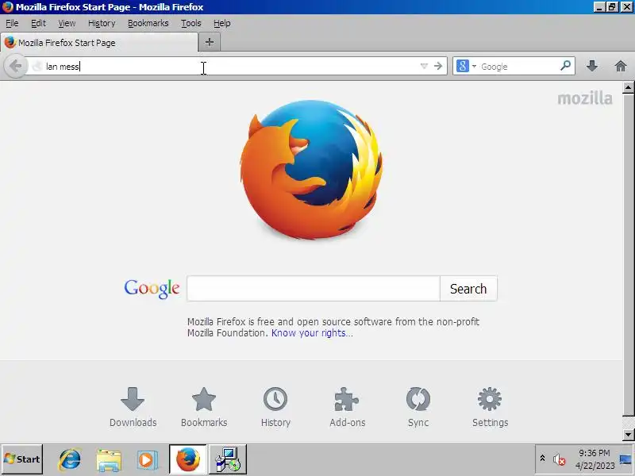Screen dimensions: 635x476
Task: Click the muted volume tray icon
Action: pyautogui.click(x=559, y=459)
